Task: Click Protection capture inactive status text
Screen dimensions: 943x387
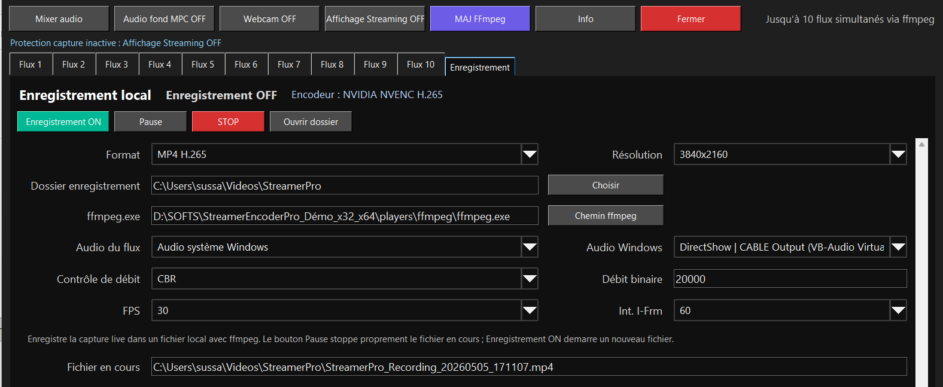Action: click(x=115, y=43)
